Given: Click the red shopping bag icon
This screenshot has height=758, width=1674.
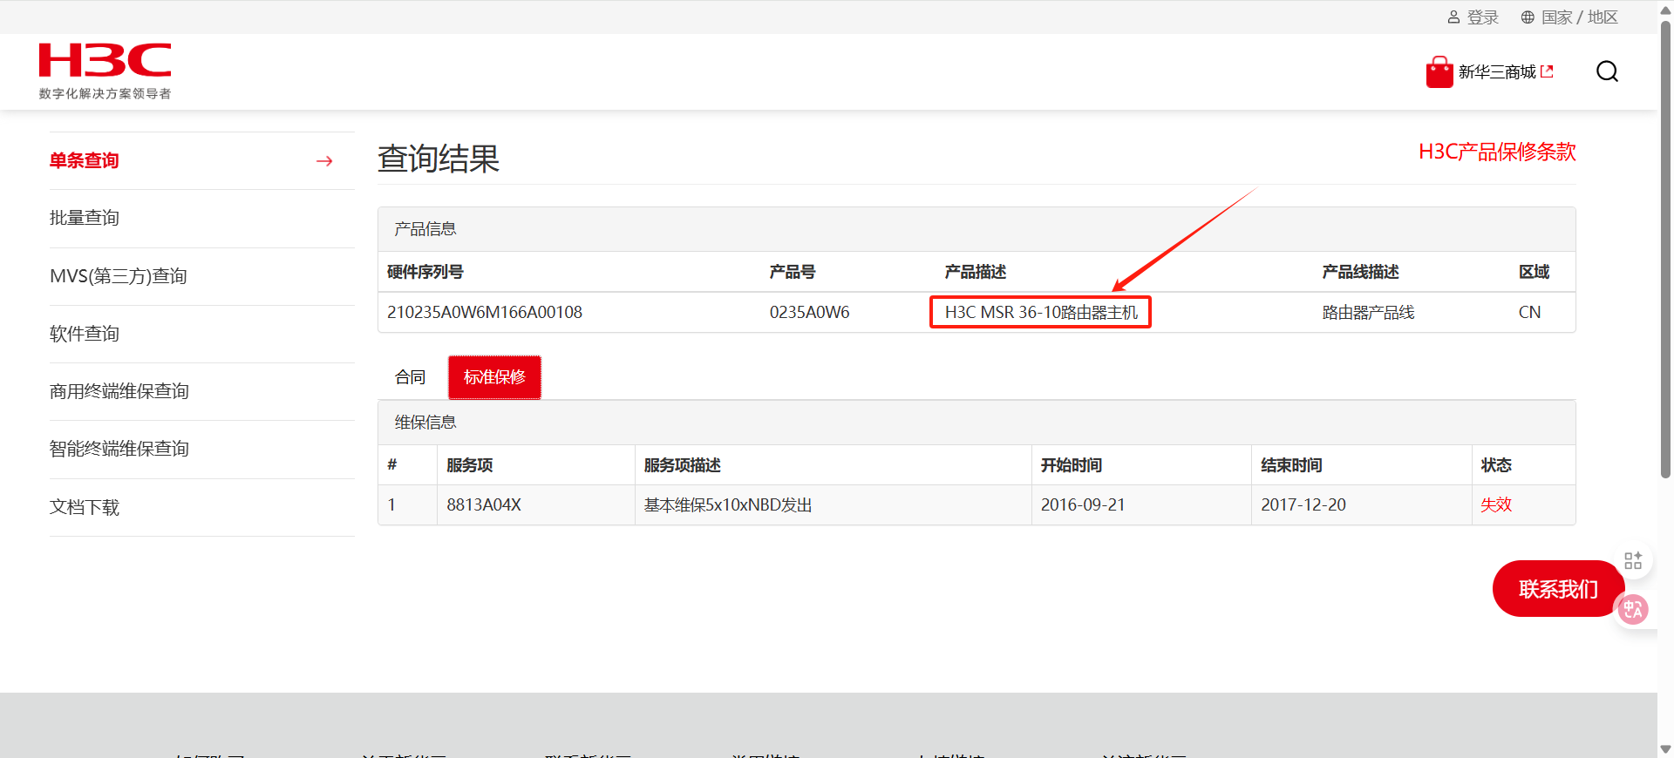Looking at the screenshot, I should click(1439, 71).
